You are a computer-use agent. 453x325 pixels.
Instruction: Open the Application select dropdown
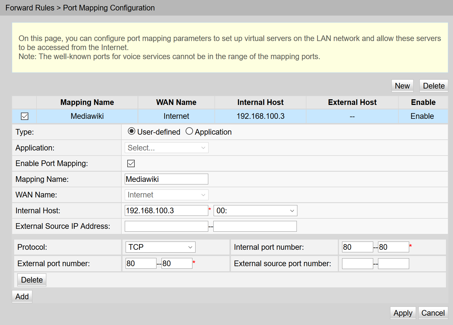pyautogui.click(x=166, y=148)
